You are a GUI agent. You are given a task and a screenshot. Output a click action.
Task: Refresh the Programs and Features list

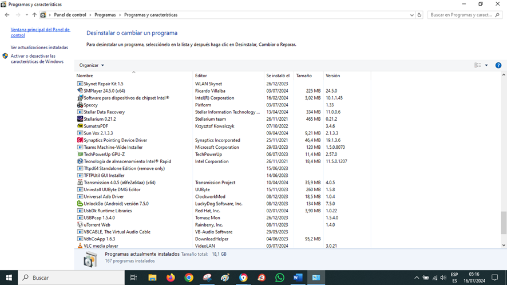pyautogui.click(x=419, y=15)
